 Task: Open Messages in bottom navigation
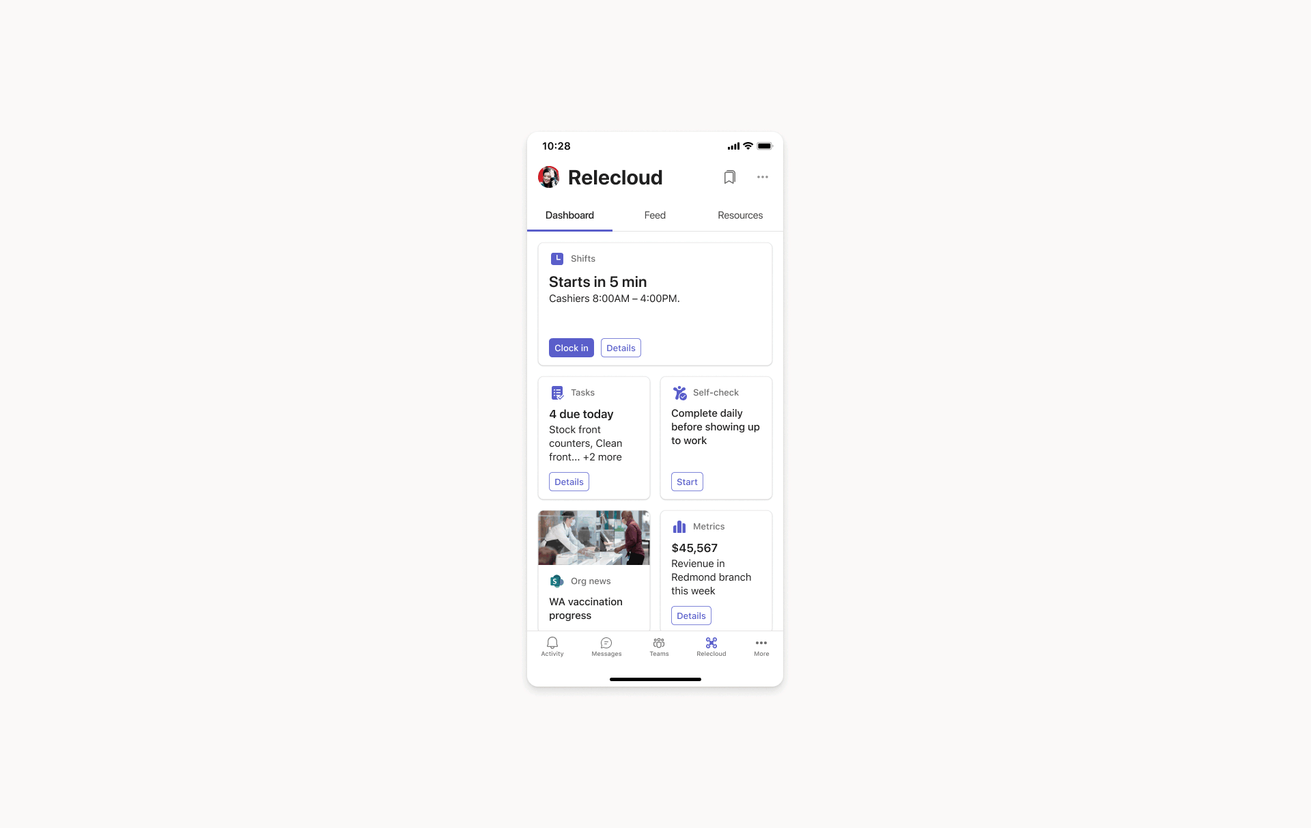tap(606, 647)
